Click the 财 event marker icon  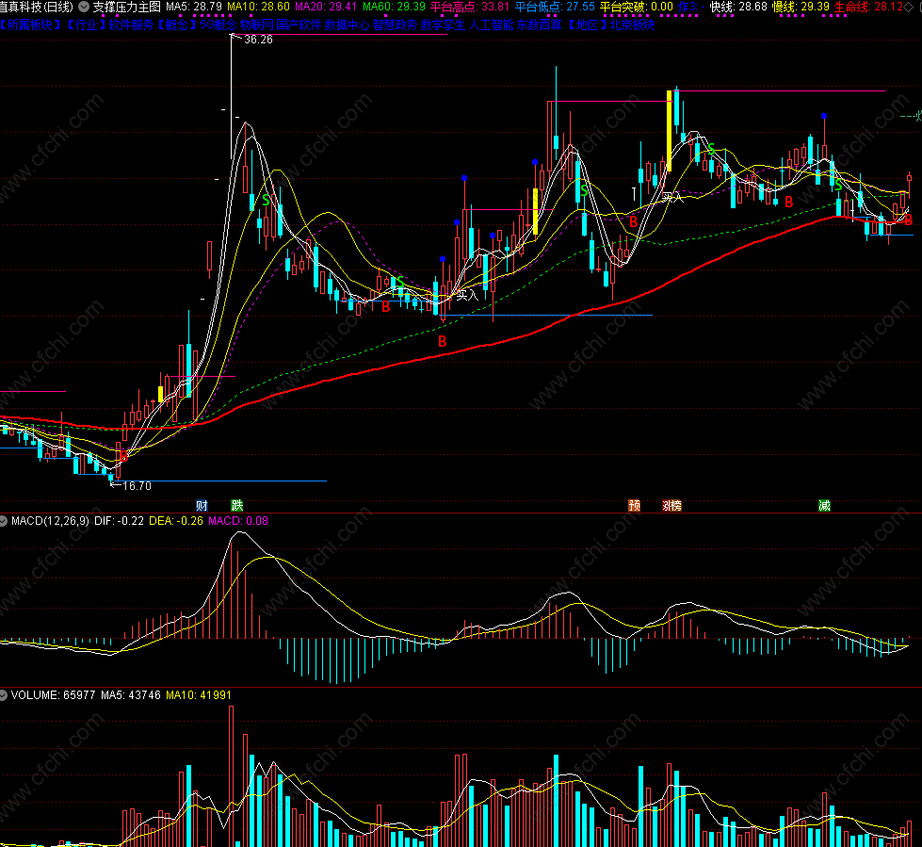[202, 505]
